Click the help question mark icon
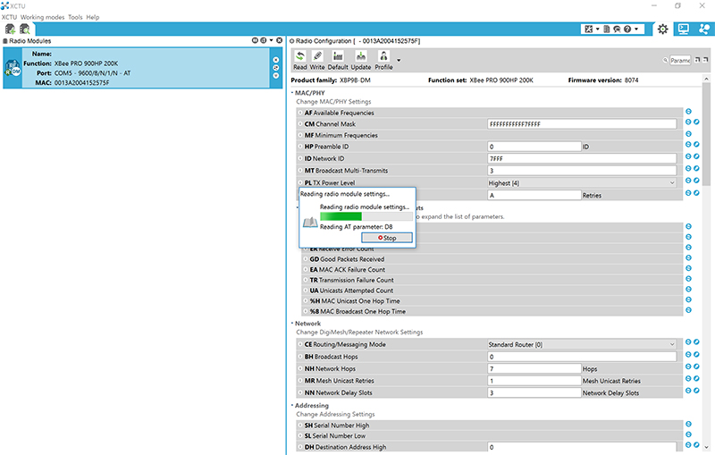This screenshot has height=455, width=715. 627,29
